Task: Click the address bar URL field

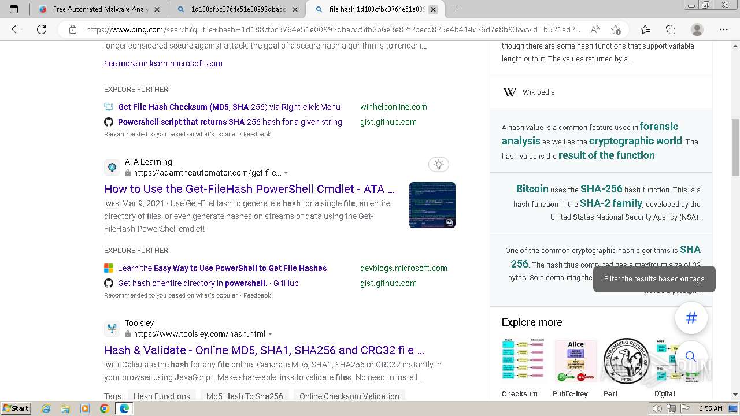Action: pos(332,29)
